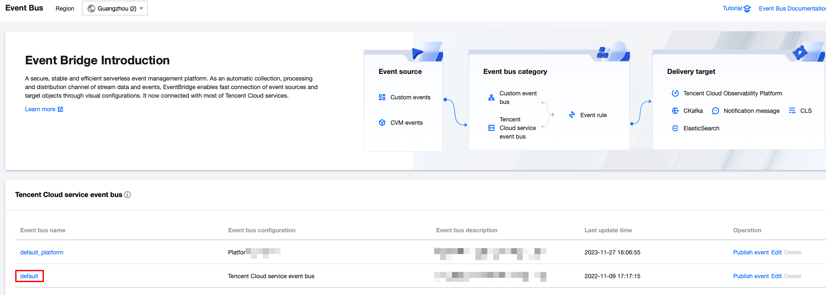Click the Event bus name column header
Viewport: 826px width, 295px height.
[43, 230]
